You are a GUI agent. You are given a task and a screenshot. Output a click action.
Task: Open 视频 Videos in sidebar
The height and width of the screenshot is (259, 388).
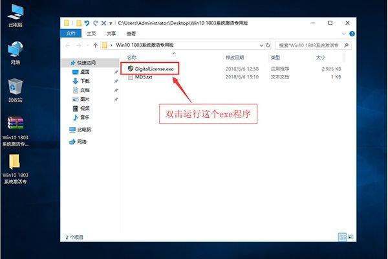(85, 108)
